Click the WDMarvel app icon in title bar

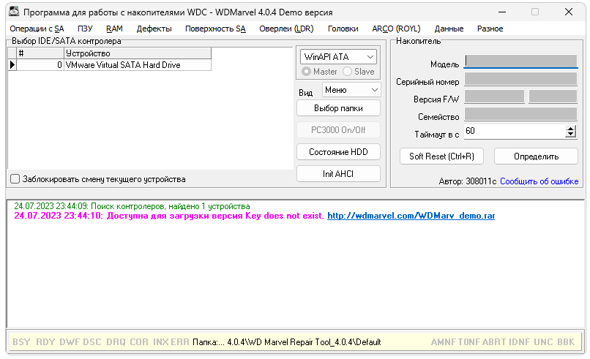point(15,12)
